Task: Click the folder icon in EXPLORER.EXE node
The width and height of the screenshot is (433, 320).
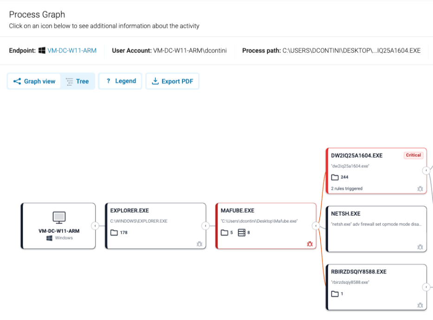Action: click(x=114, y=232)
